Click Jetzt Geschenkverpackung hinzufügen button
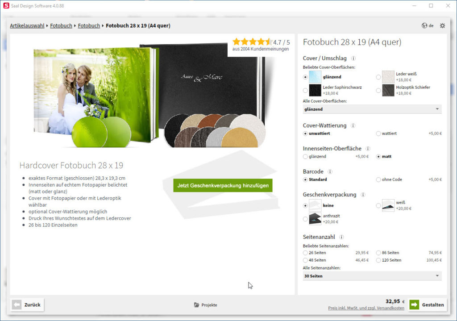The height and width of the screenshot is (321, 457). coord(223,185)
